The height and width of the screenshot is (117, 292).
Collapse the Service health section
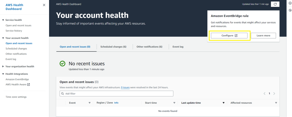click(x=3, y=20)
